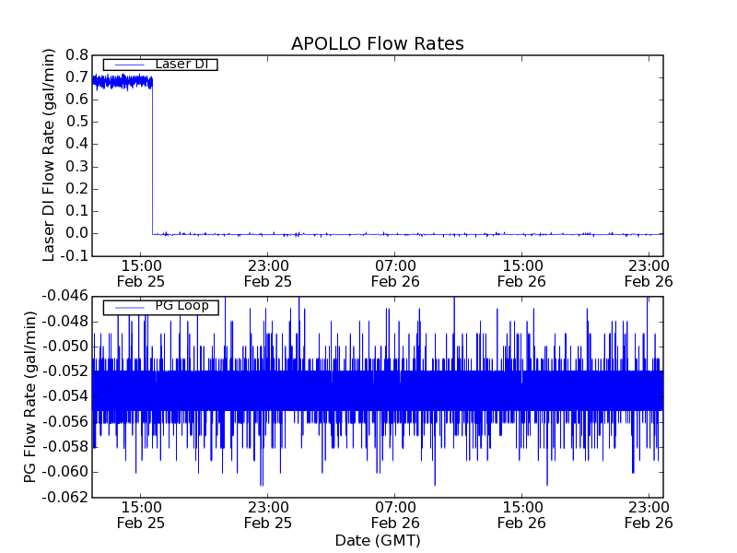Click the -0.046 tick label on PG axis
Screen dimensions: 737x553
coord(64,296)
